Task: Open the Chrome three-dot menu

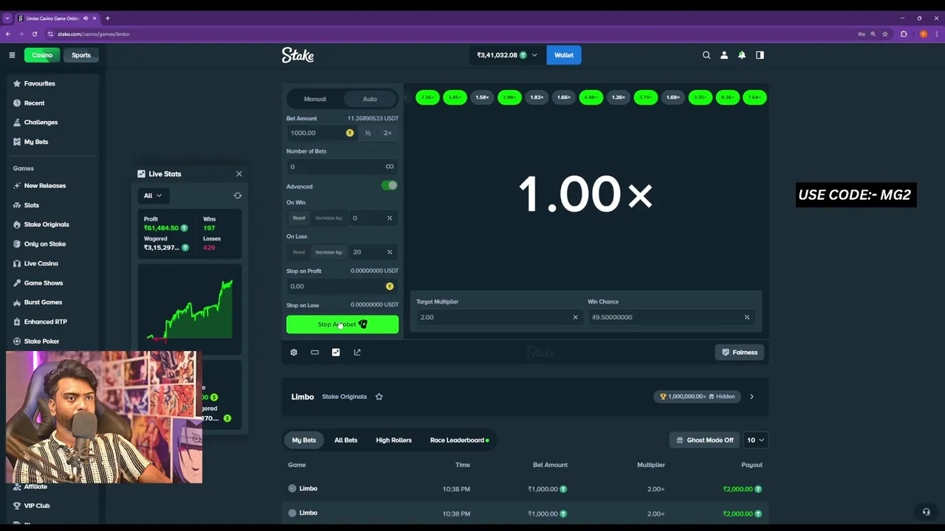Action: 937,34
